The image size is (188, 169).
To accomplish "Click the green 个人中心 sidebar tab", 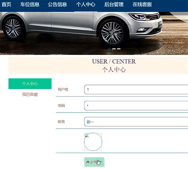I will (30, 84).
